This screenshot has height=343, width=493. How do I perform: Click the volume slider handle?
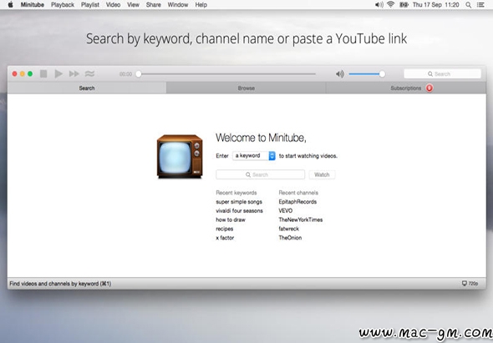[x=382, y=74]
